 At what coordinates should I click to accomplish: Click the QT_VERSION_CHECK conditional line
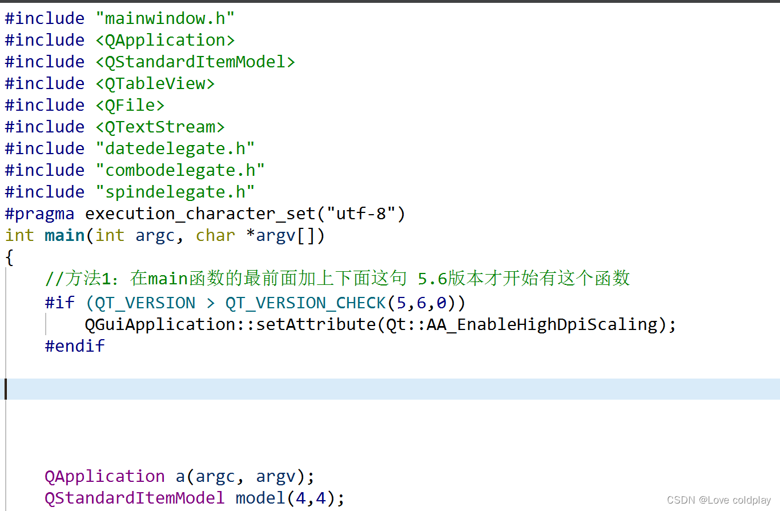tap(255, 302)
